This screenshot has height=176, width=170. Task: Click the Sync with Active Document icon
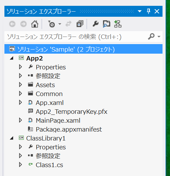(x=68, y=24)
